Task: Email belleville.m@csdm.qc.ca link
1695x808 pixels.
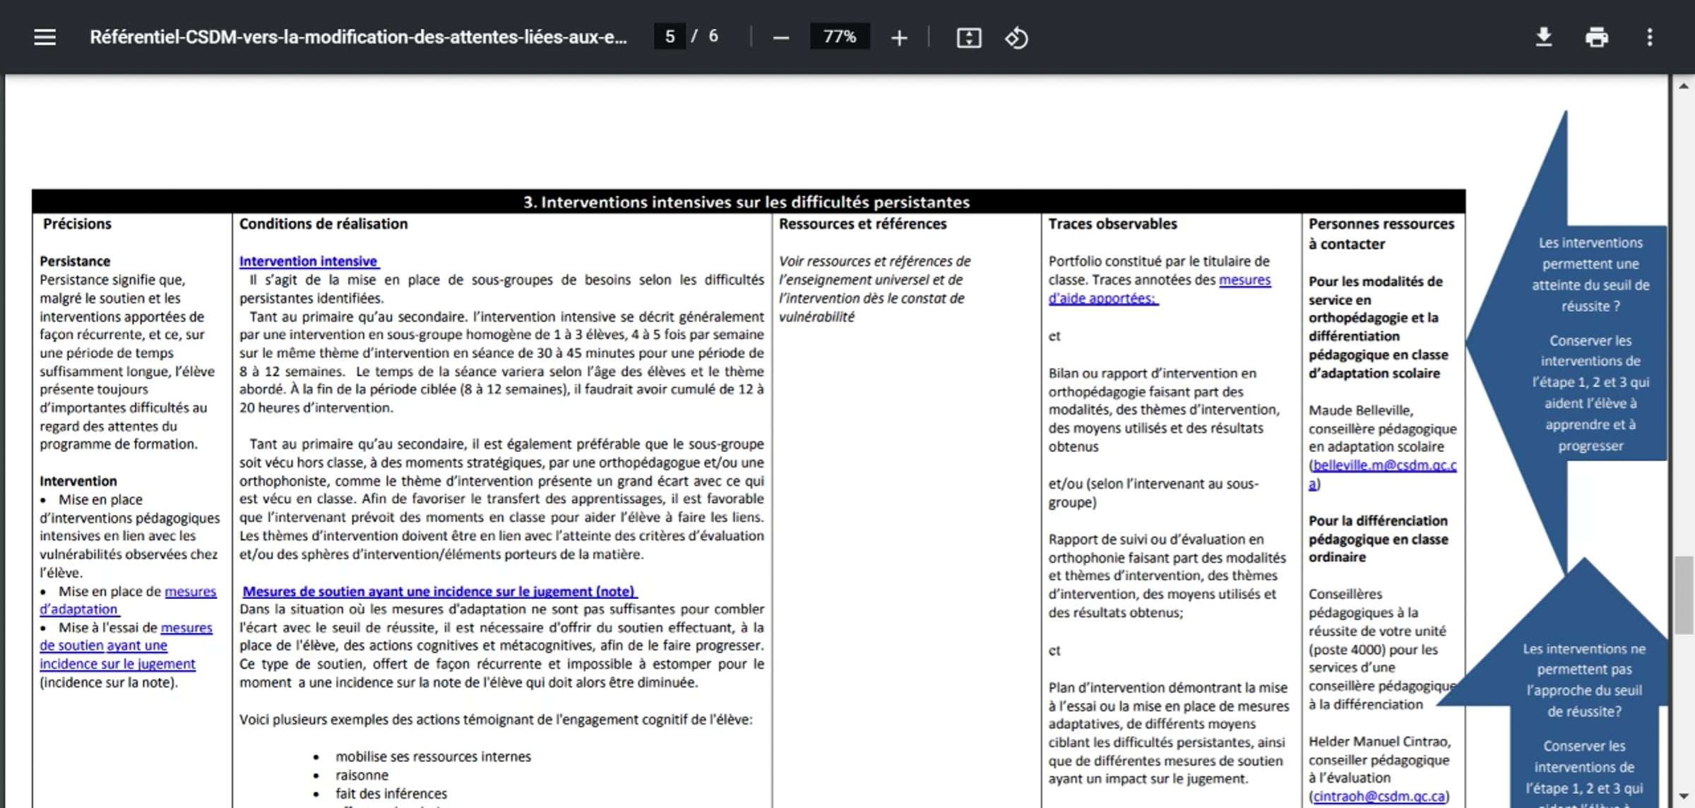Action: point(1383,475)
